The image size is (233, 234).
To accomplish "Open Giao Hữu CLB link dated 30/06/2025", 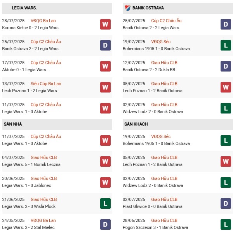I will tap(43, 178).
